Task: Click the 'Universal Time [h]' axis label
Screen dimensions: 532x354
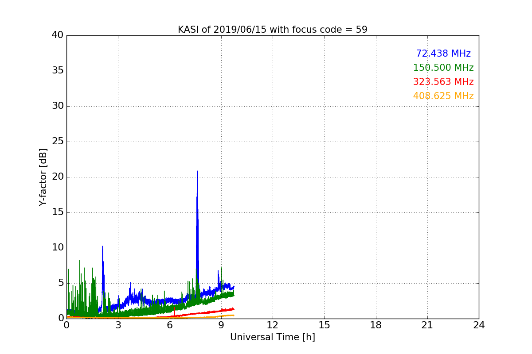Action: (272, 337)
